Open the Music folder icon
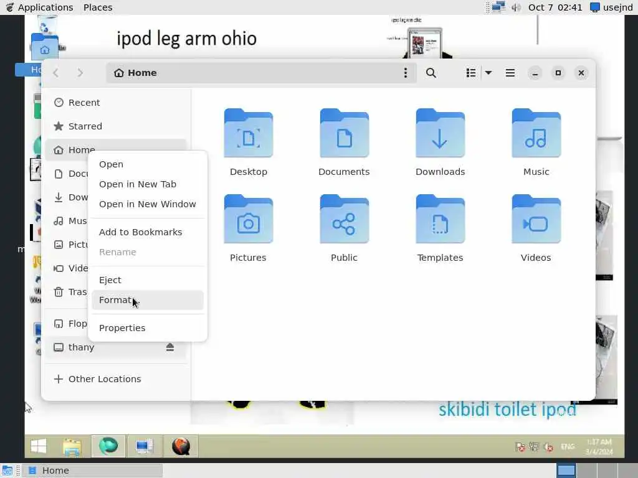This screenshot has width=638, height=478. point(536,133)
